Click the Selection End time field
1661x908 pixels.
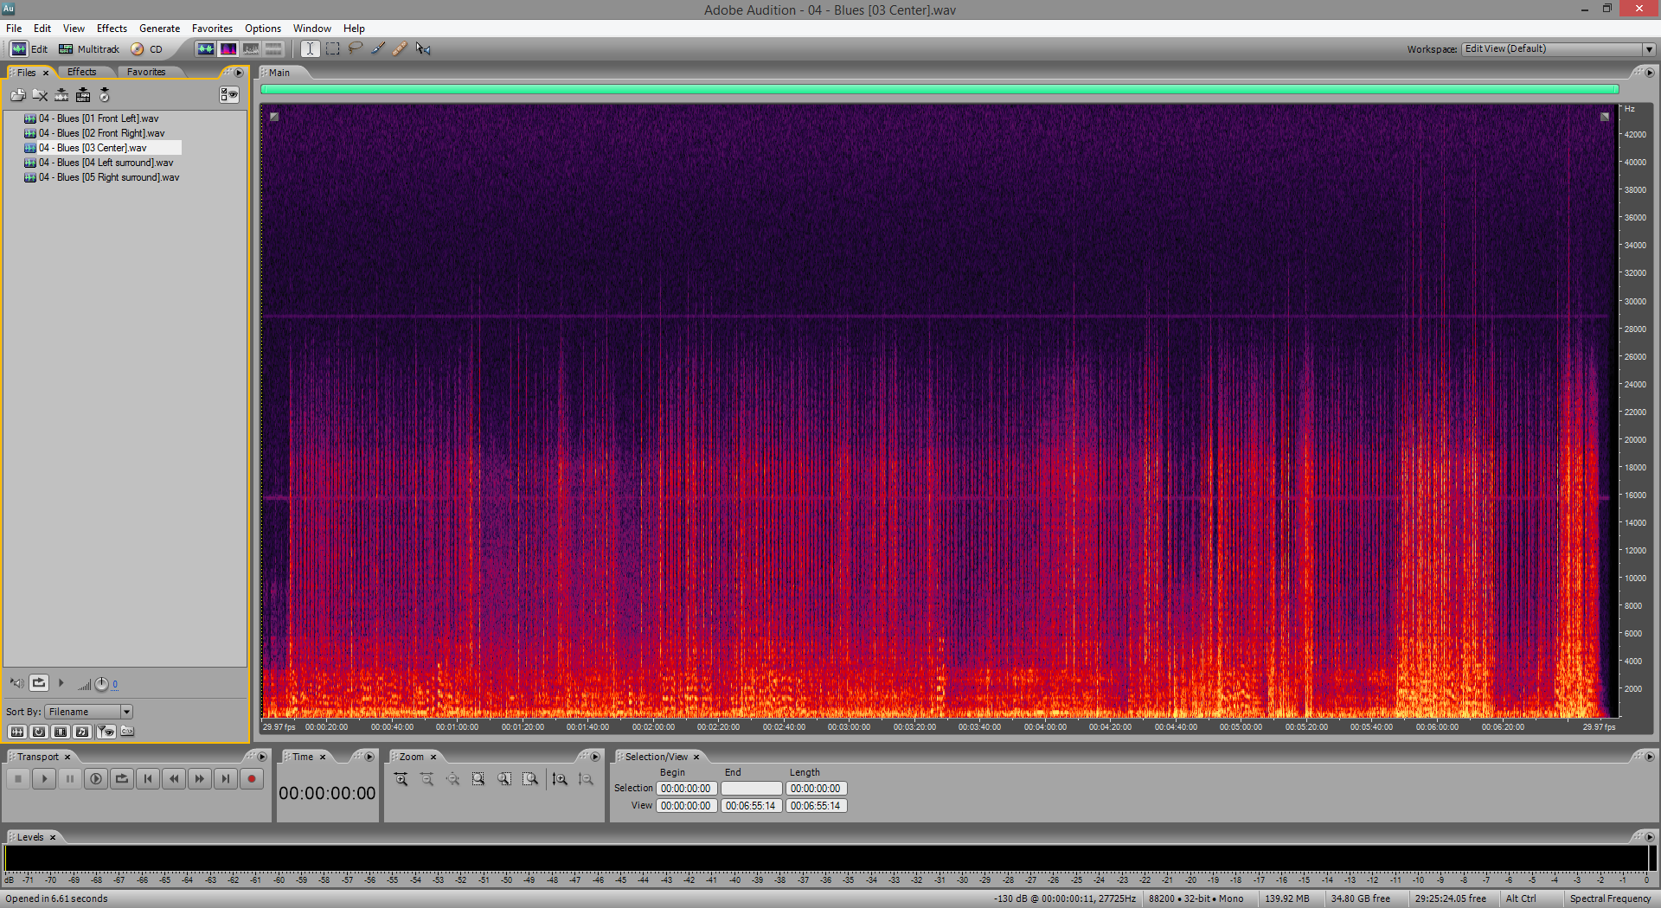751,789
